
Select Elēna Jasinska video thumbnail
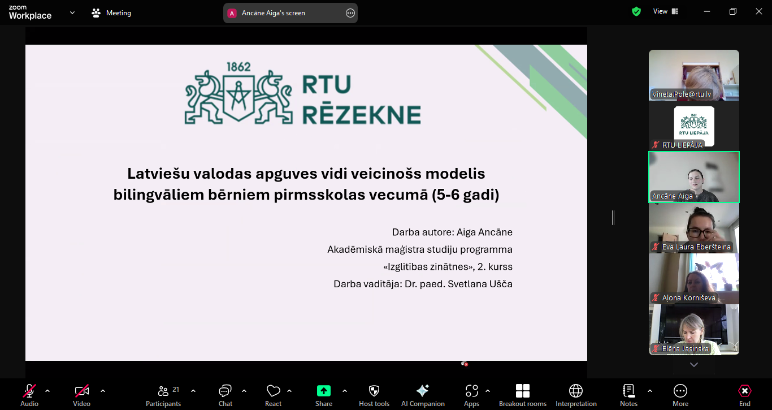[x=694, y=330]
